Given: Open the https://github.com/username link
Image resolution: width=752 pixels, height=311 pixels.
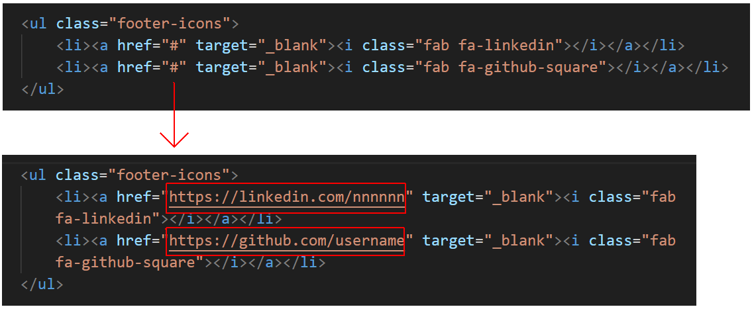Looking at the screenshot, I should click(x=286, y=241).
